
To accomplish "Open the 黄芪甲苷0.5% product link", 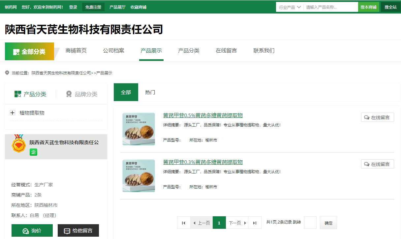I will (x=203, y=115).
